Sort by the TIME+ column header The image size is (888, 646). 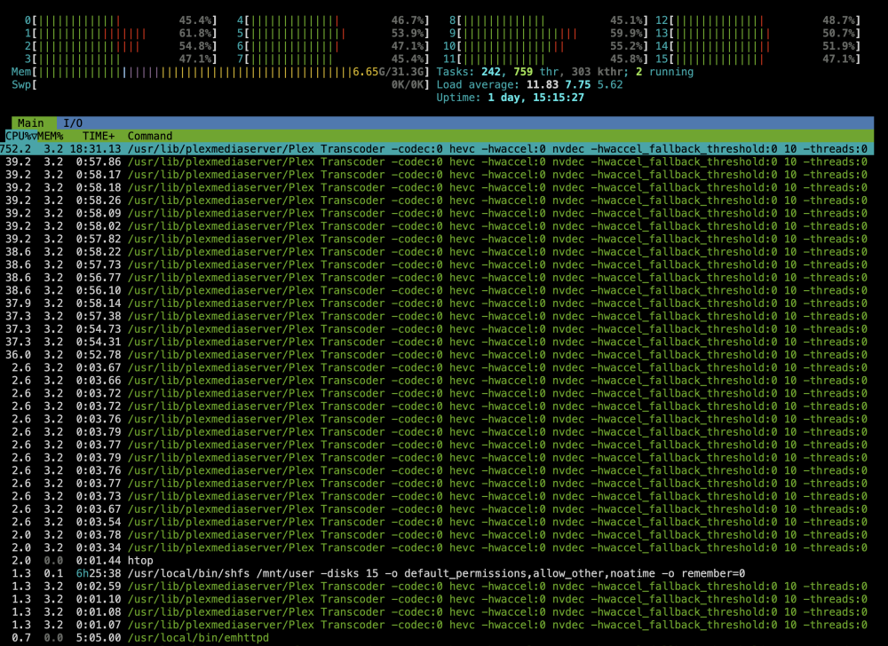coord(99,136)
